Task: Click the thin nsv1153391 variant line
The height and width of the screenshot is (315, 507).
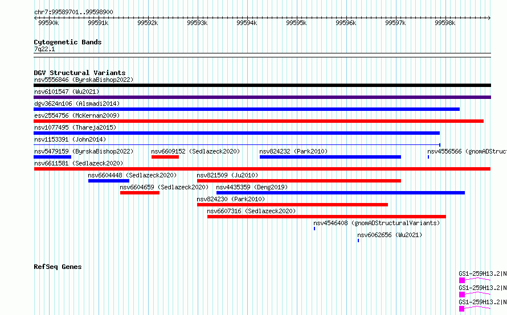Action: pos(236,145)
